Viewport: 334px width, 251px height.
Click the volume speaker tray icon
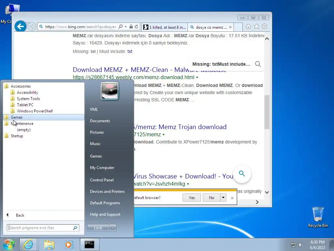point(301,245)
